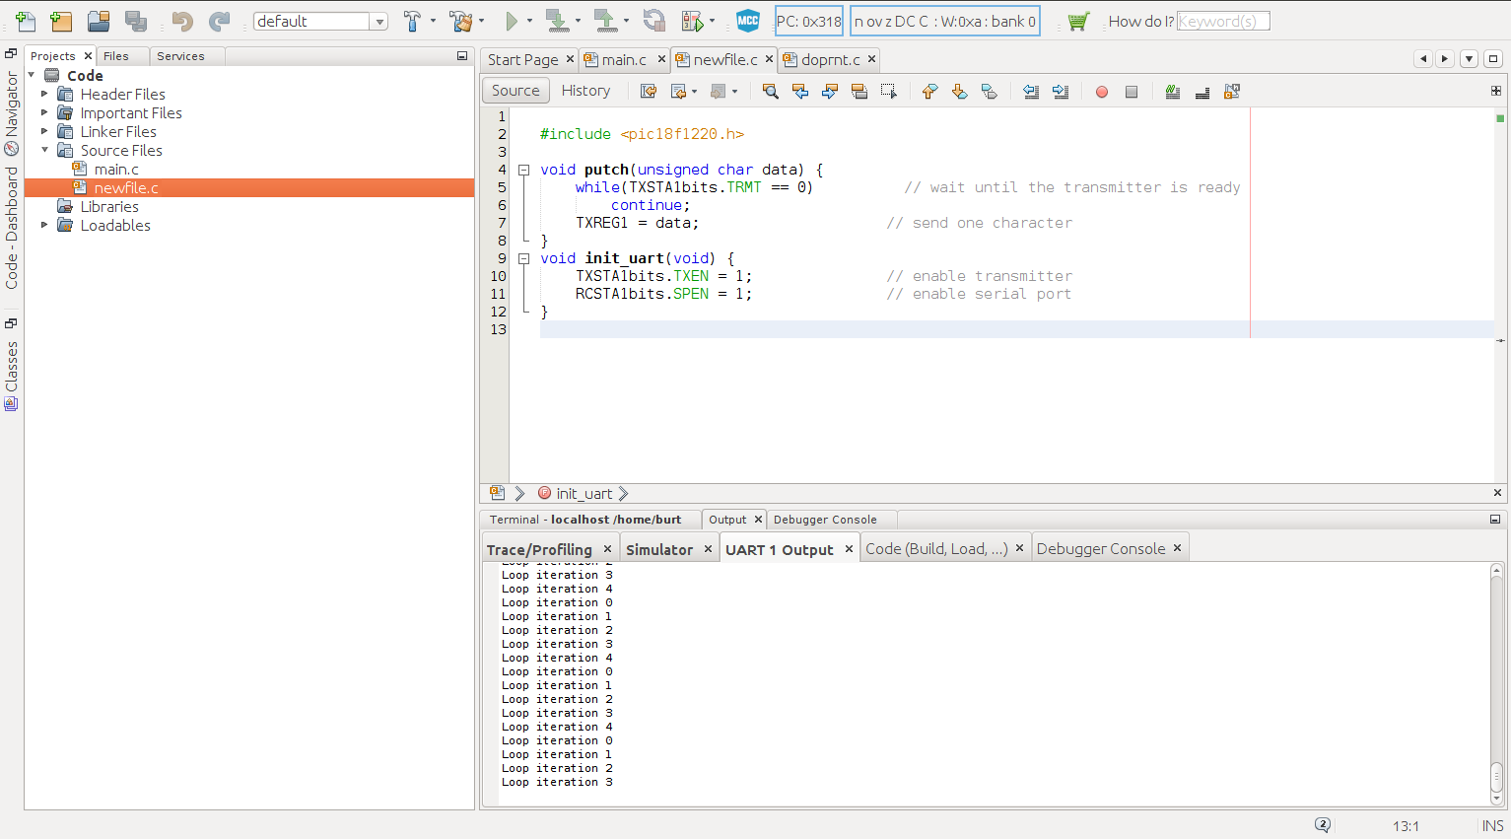Collapse the Code project node
This screenshot has width=1511, height=839.
[x=32, y=75]
